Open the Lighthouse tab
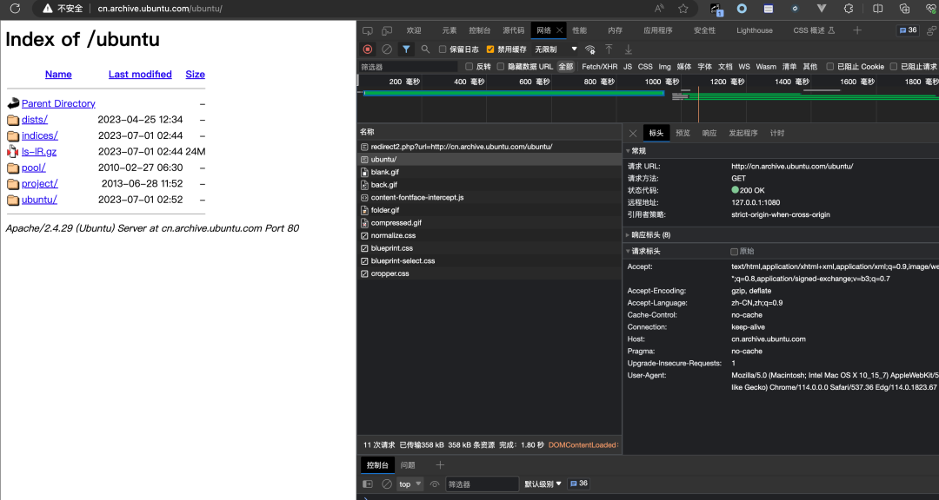The image size is (939, 500). click(754, 30)
